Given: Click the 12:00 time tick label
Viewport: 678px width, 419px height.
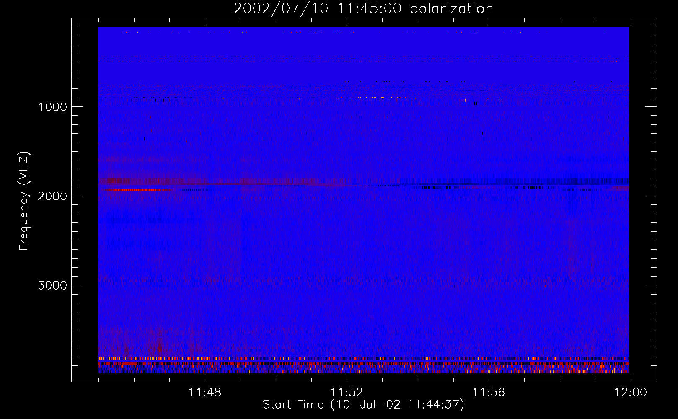Looking at the screenshot, I should pyautogui.click(x=631, y=393).
